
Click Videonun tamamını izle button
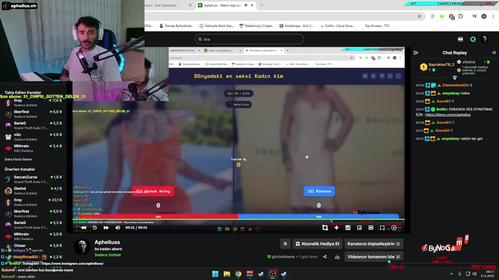(x=373, y=257)
